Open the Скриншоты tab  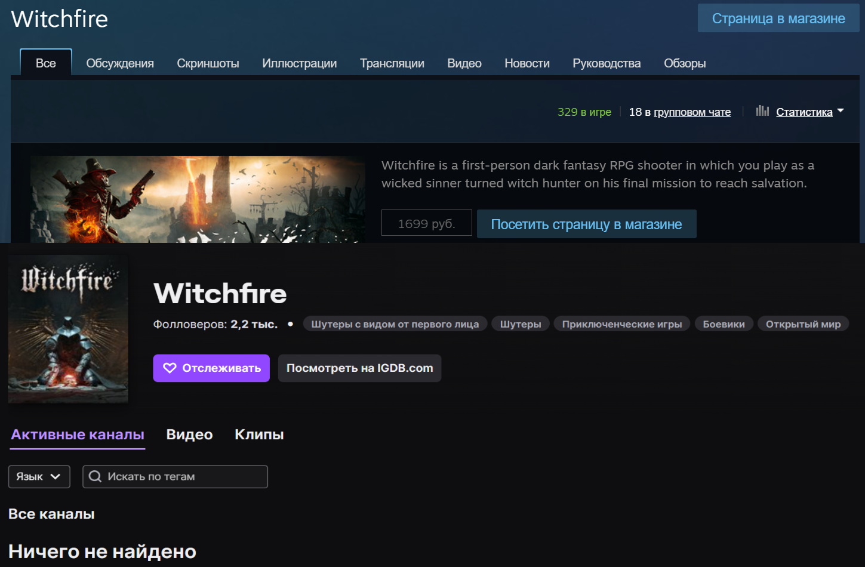pyautogui.click(x=208, y=63)
